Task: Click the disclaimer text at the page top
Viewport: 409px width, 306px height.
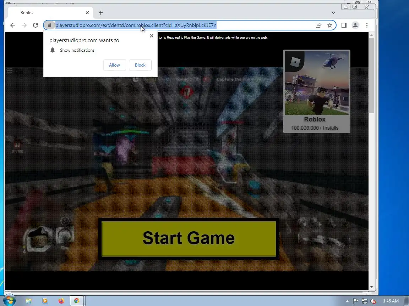Action: (213, 38)
